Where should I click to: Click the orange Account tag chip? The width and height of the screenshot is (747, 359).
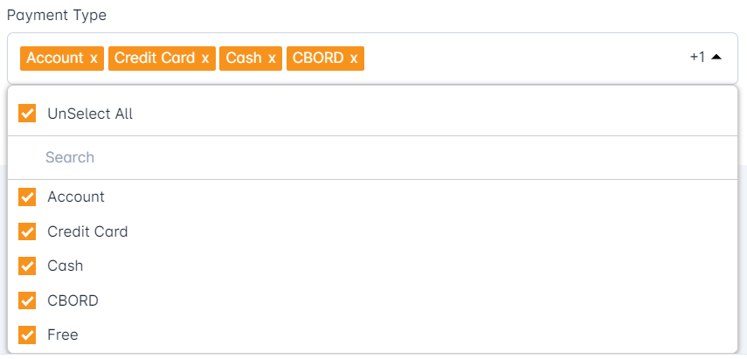[x=54, y=59]
